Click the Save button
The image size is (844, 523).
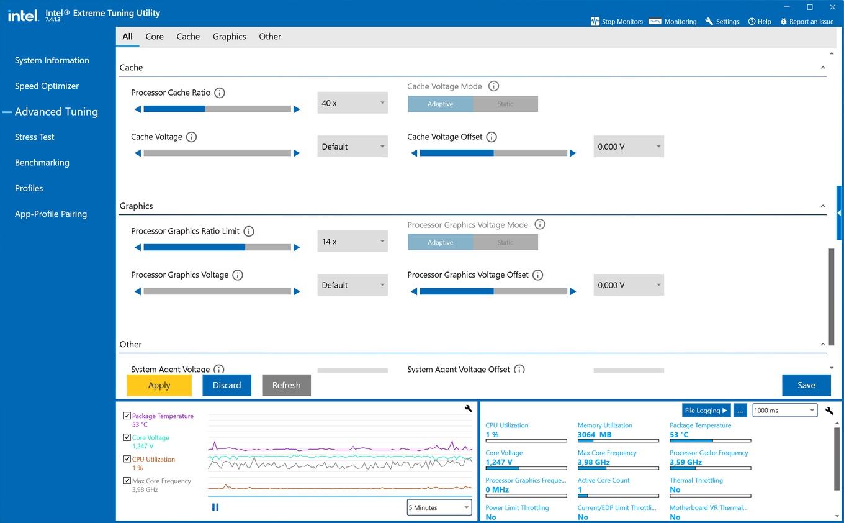806,385
